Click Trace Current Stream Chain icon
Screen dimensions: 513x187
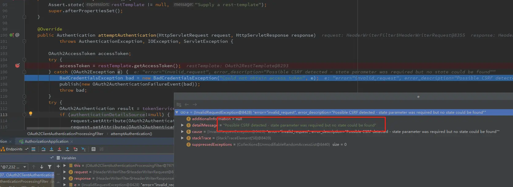[x=101, y=149]
